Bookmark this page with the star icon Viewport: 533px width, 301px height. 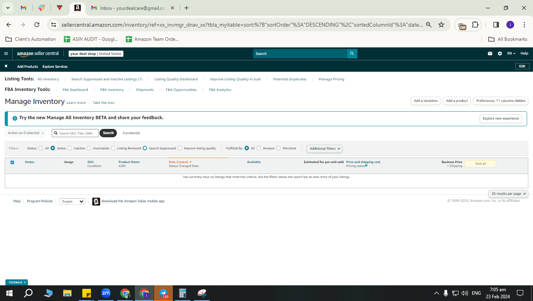point(441,25)
